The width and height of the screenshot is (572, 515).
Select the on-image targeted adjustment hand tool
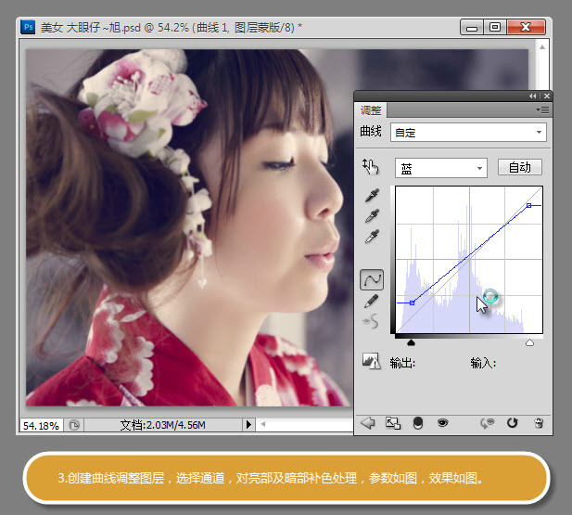point(371,167)
